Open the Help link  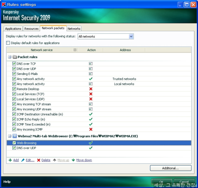point(7,182)
